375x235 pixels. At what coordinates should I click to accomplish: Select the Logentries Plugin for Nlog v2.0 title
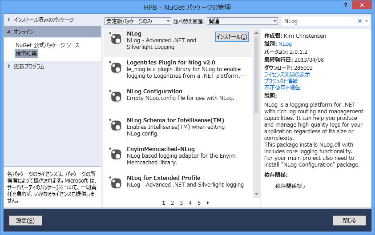(x=171, y=62)
